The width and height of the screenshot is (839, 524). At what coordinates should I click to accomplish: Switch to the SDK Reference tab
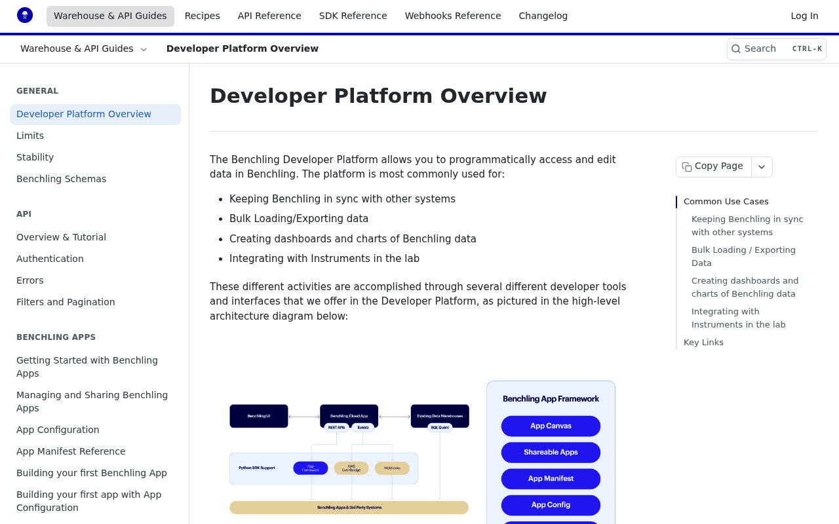click(x=353, y=16)
